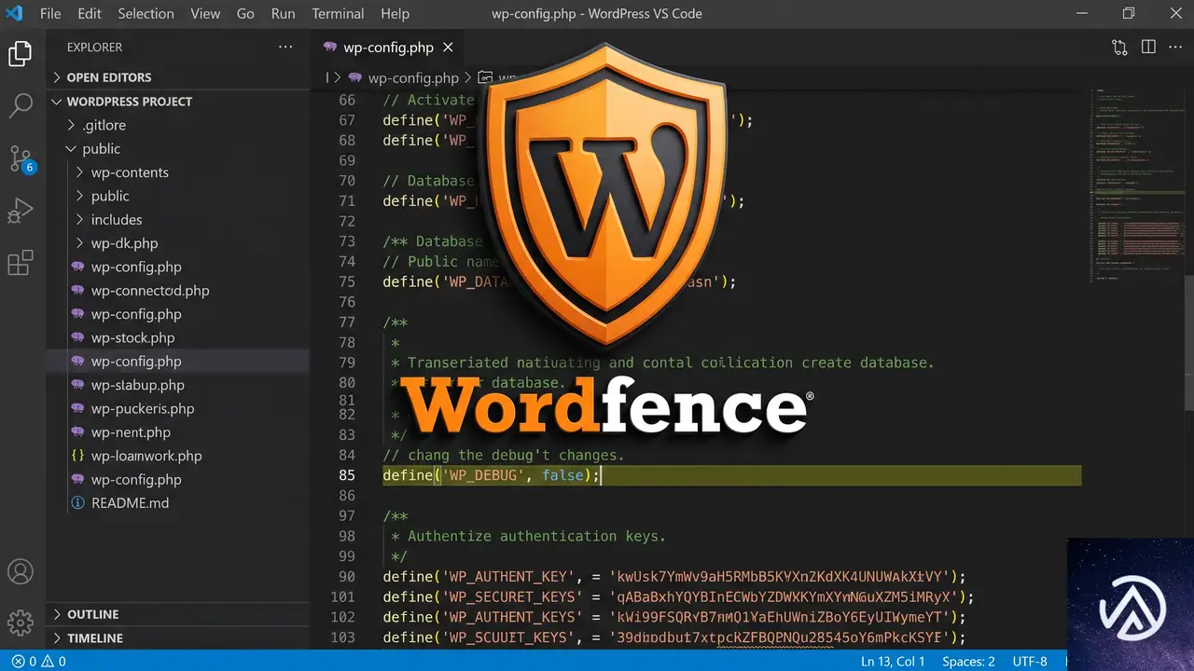
Task: Open the Edit menu
Action: (90, 14)
